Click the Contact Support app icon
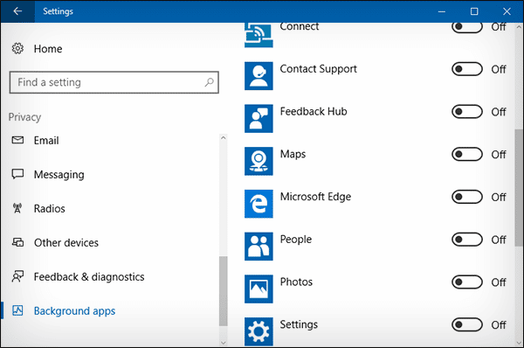This screenshot has height=348, width=524. [x=259, y=76]
